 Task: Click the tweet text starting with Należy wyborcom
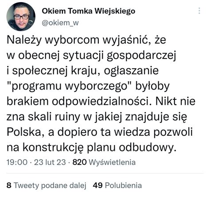click(x=101, y=94)
